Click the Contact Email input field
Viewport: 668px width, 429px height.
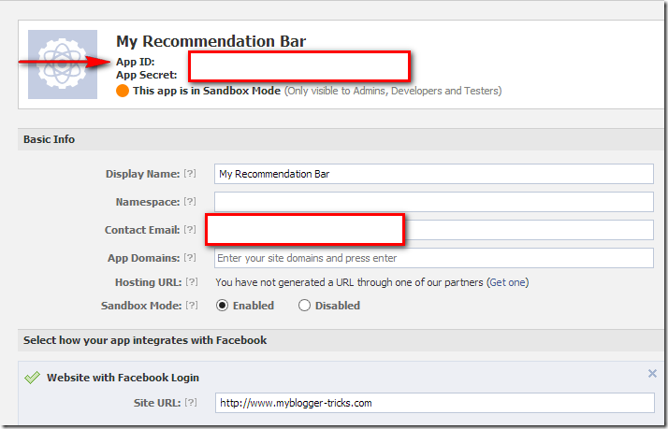(529, 230)
